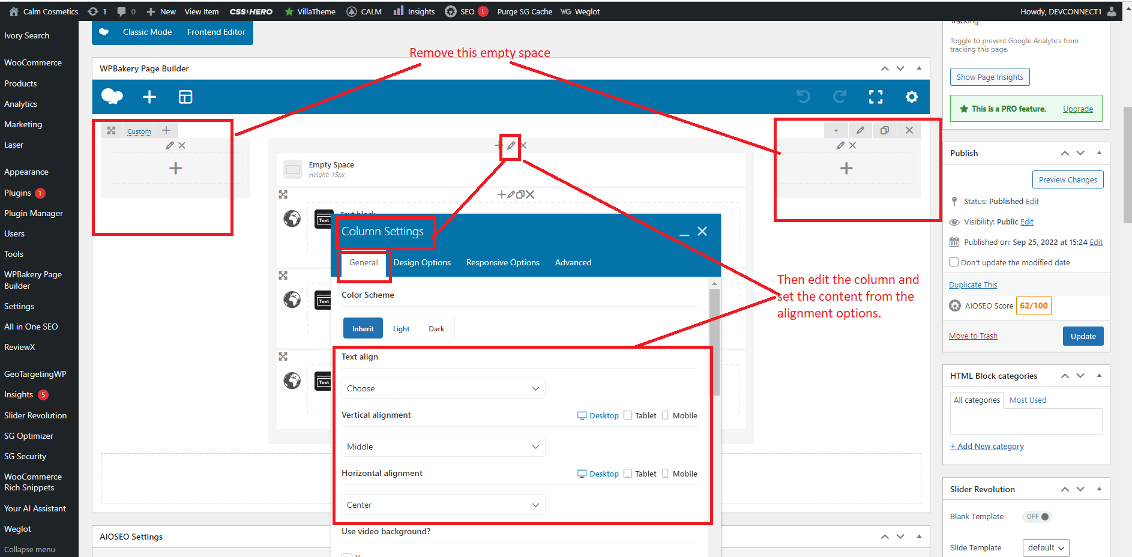Screen dimensions: 1132x557
Task: Open comments bubble in the admin bar
Action: point(126,11)
